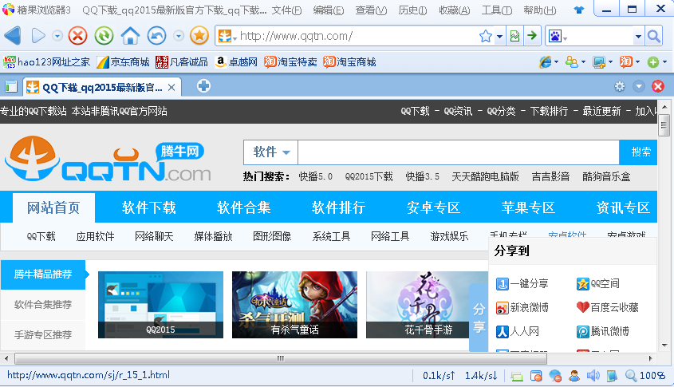The width and height of the screenshot is (674, 387).
Task: Open the 工具(T) menu
Action: click(496, 10)
